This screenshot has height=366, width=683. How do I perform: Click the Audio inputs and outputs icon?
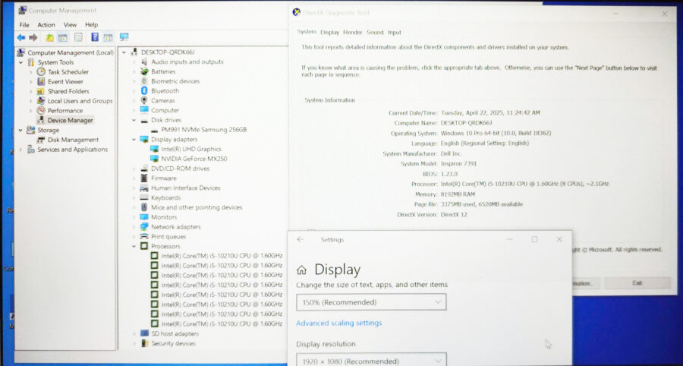(x=144, y=62)
